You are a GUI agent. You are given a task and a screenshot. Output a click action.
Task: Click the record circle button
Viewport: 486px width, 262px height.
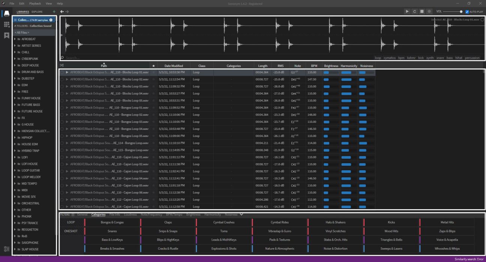tap(429, 12)
